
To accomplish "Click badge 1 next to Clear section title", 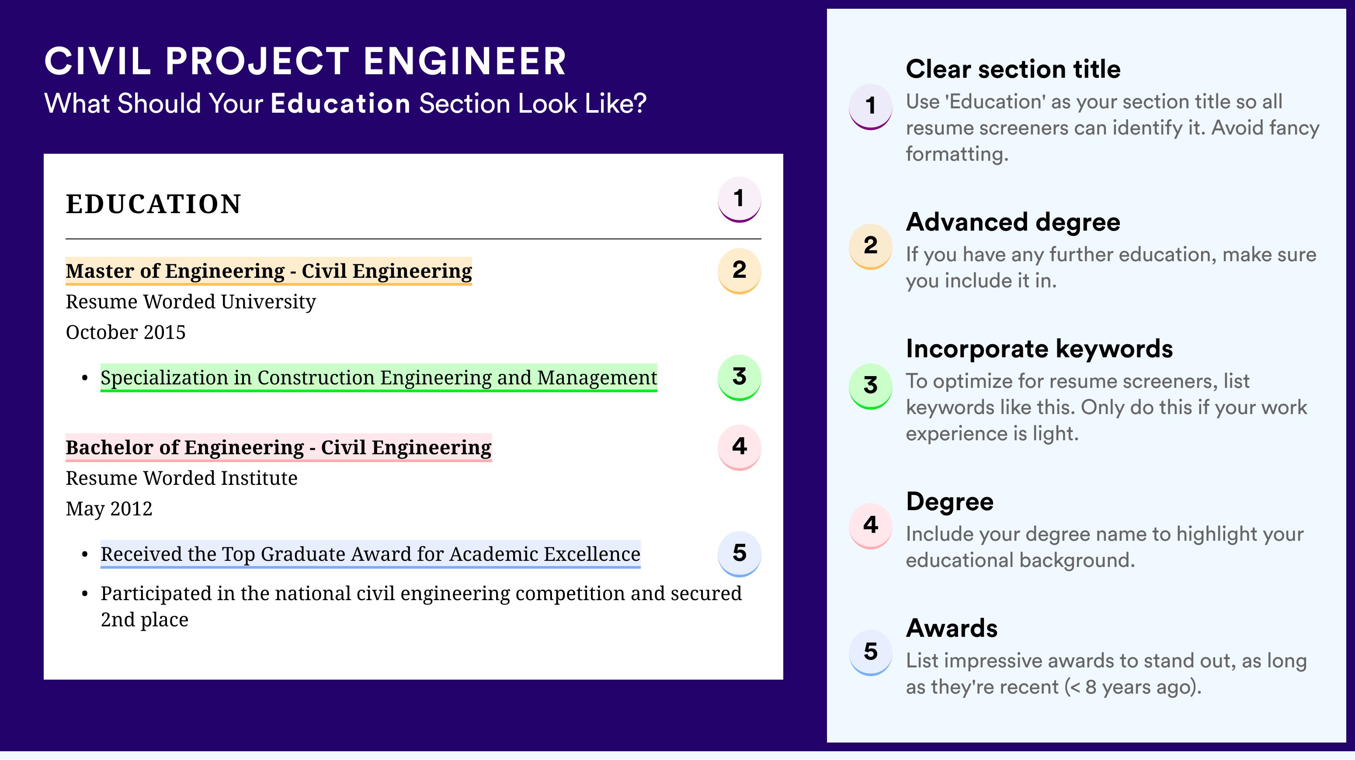I will (x=871, y=107).
